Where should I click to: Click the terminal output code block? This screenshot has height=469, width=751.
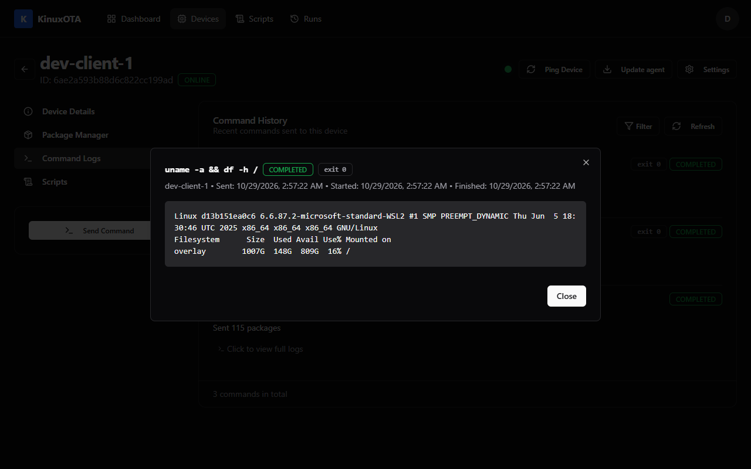375,234
